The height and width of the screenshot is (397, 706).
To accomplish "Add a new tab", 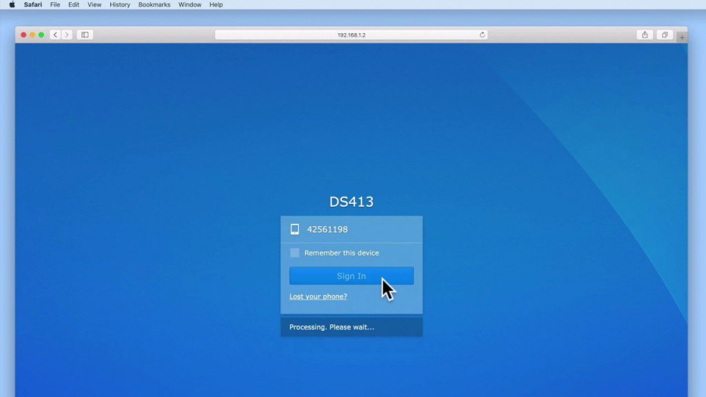I will [682, 37].
